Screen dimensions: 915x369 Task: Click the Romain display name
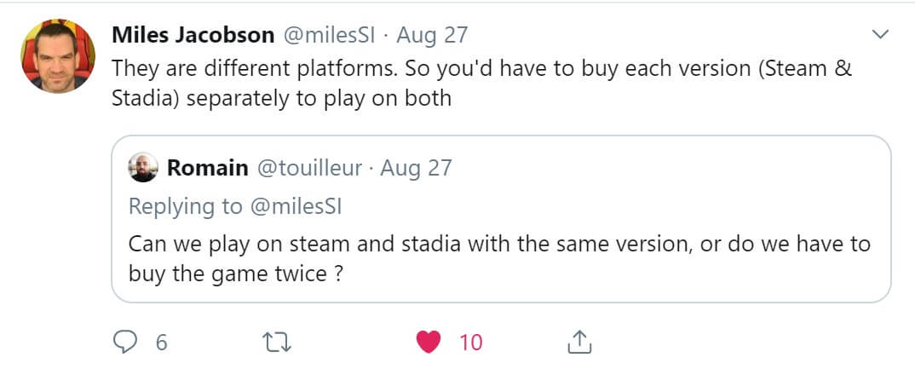tap(207, 168)
